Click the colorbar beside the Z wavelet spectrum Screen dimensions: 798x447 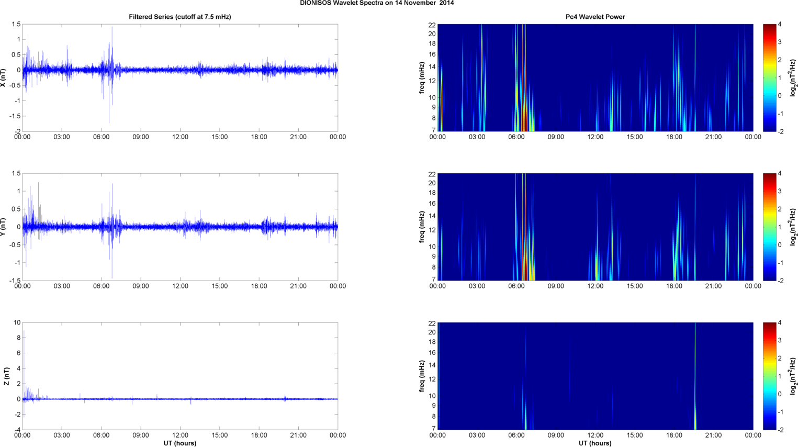[769, 376]
